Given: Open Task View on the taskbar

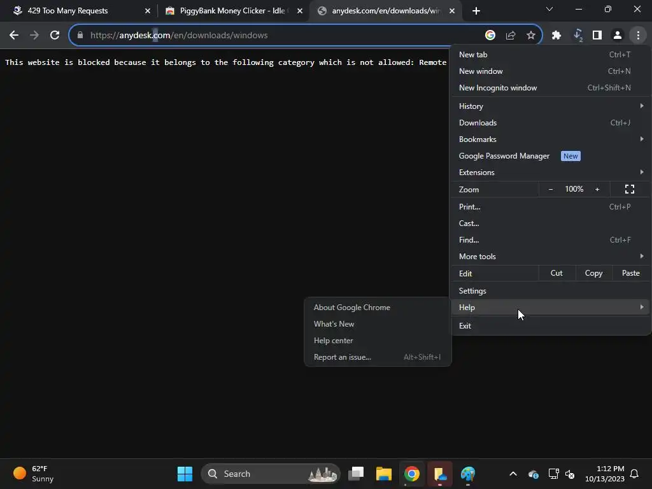Looking at the screenshot, I should click(356, 474).
